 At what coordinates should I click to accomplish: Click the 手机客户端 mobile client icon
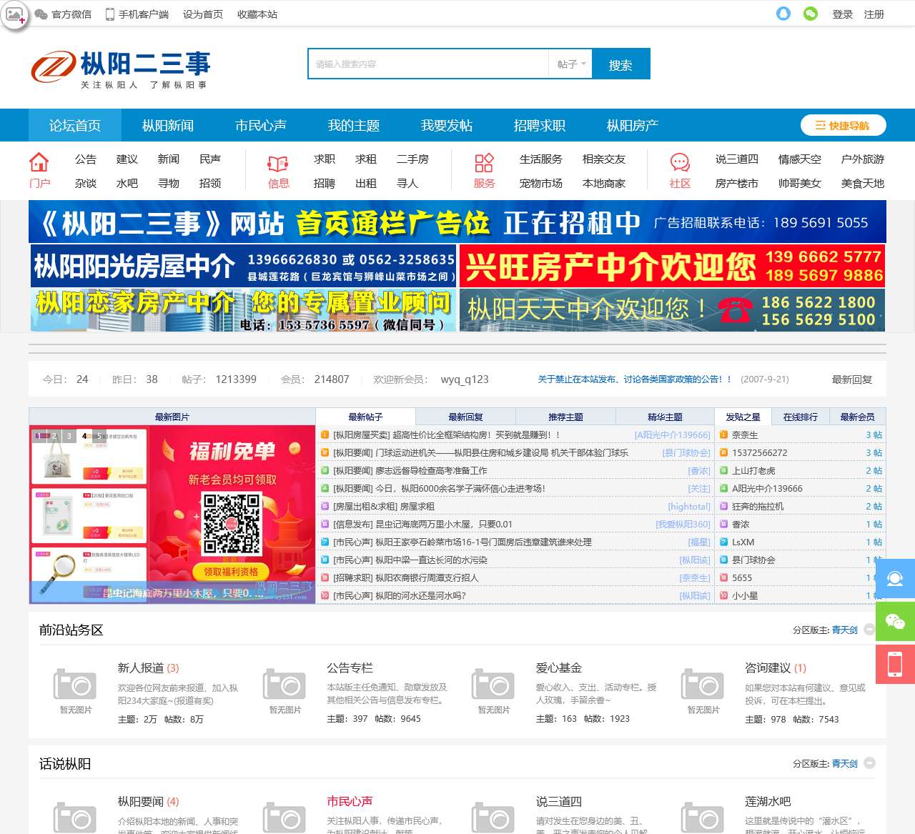[109, 13]
